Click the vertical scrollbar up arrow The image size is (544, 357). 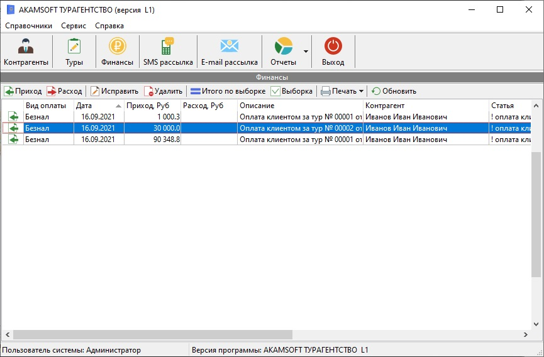coord(536,106)
